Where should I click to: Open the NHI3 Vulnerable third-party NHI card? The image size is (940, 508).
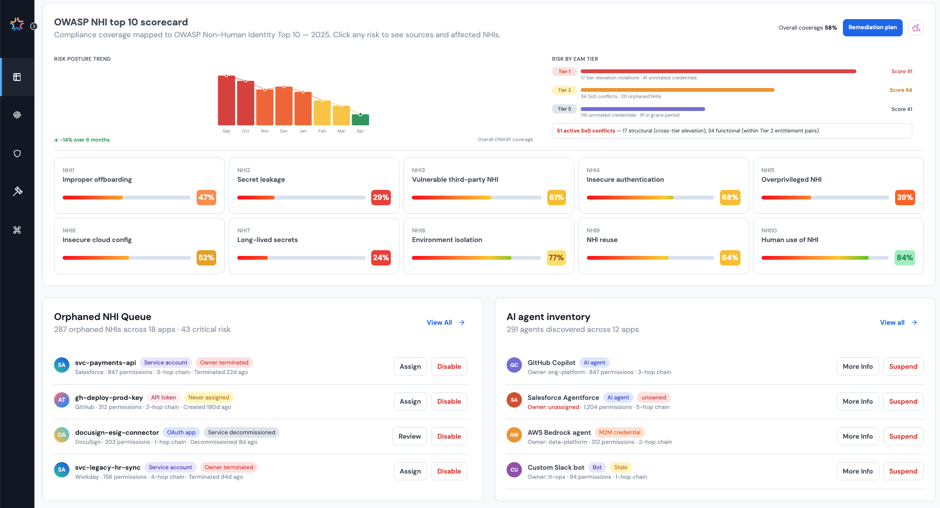pos(488,186)
